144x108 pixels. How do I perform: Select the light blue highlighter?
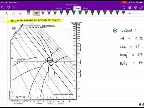pyautogui.click(x=43, y=13)
